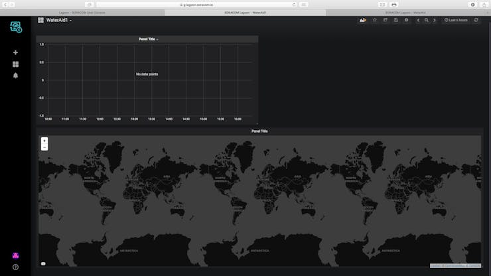This screenshot has width=491, height=276.
Task: Click the Safari tab overview button left of address bar
Action: click(x=90, y=5)
